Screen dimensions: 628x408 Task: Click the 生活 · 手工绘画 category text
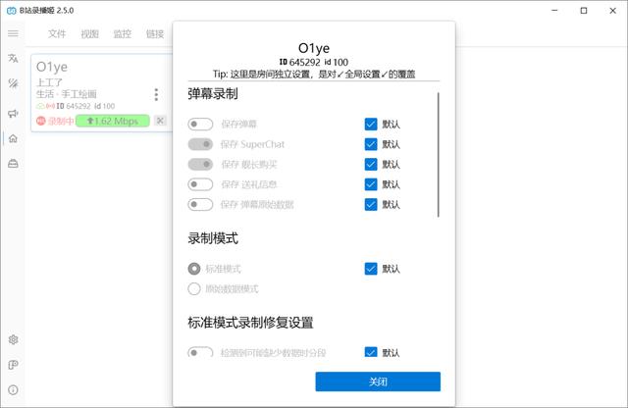click(x=66, y=94)
